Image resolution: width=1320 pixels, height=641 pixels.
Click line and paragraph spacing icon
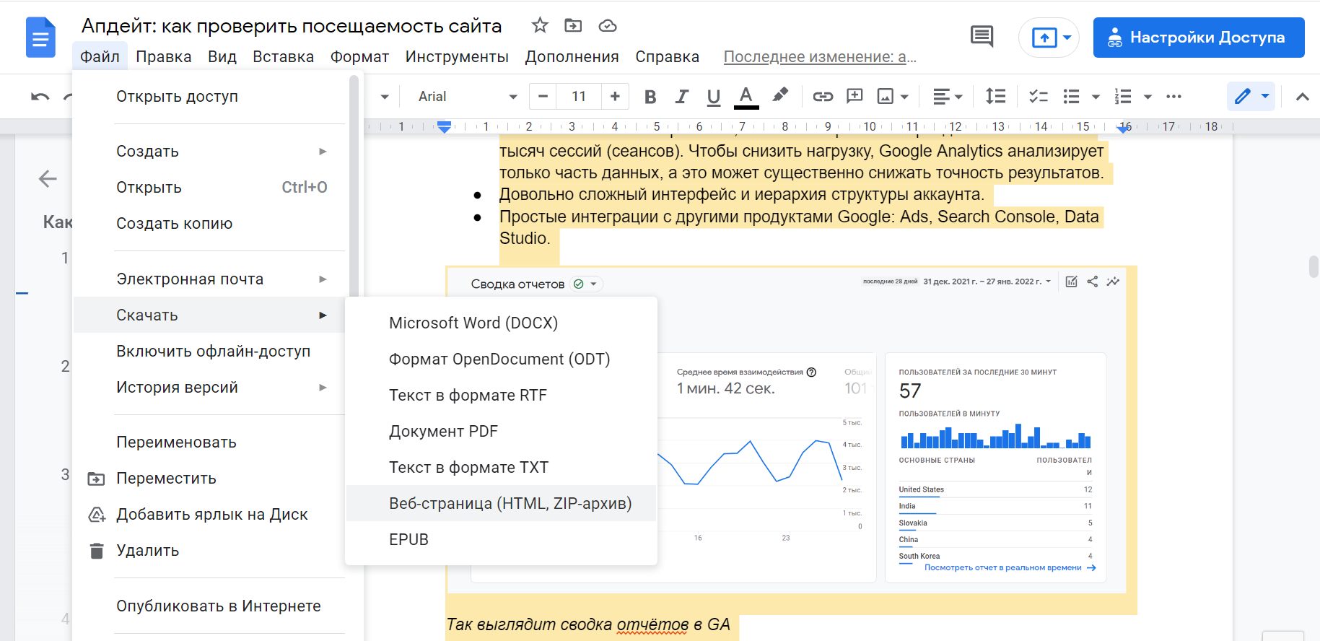996,96
